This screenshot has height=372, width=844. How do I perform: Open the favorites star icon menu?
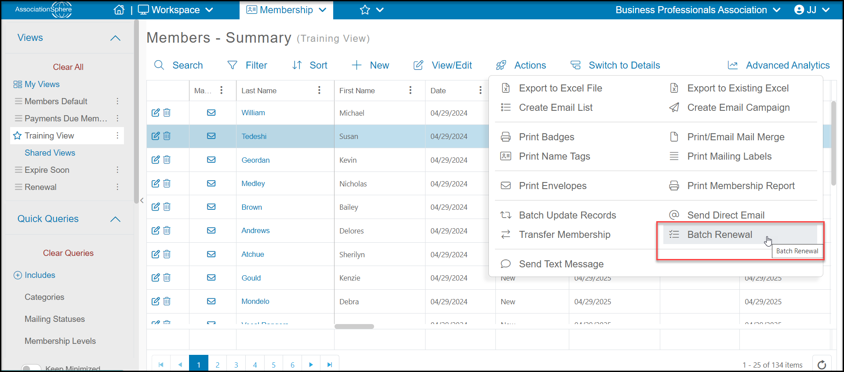[372, 10]
